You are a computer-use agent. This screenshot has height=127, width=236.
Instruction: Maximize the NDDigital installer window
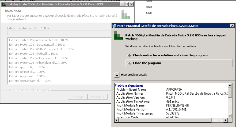point(127,4)
